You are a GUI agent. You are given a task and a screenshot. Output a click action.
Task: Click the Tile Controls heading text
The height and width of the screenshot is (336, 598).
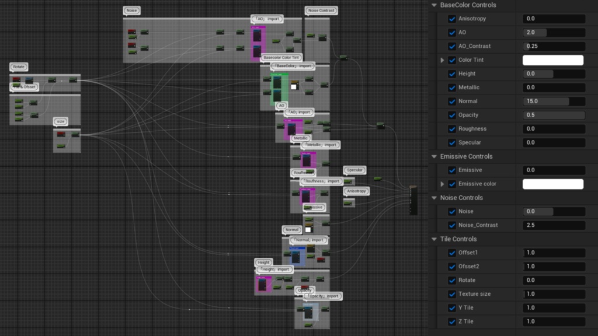coord(458,239)
